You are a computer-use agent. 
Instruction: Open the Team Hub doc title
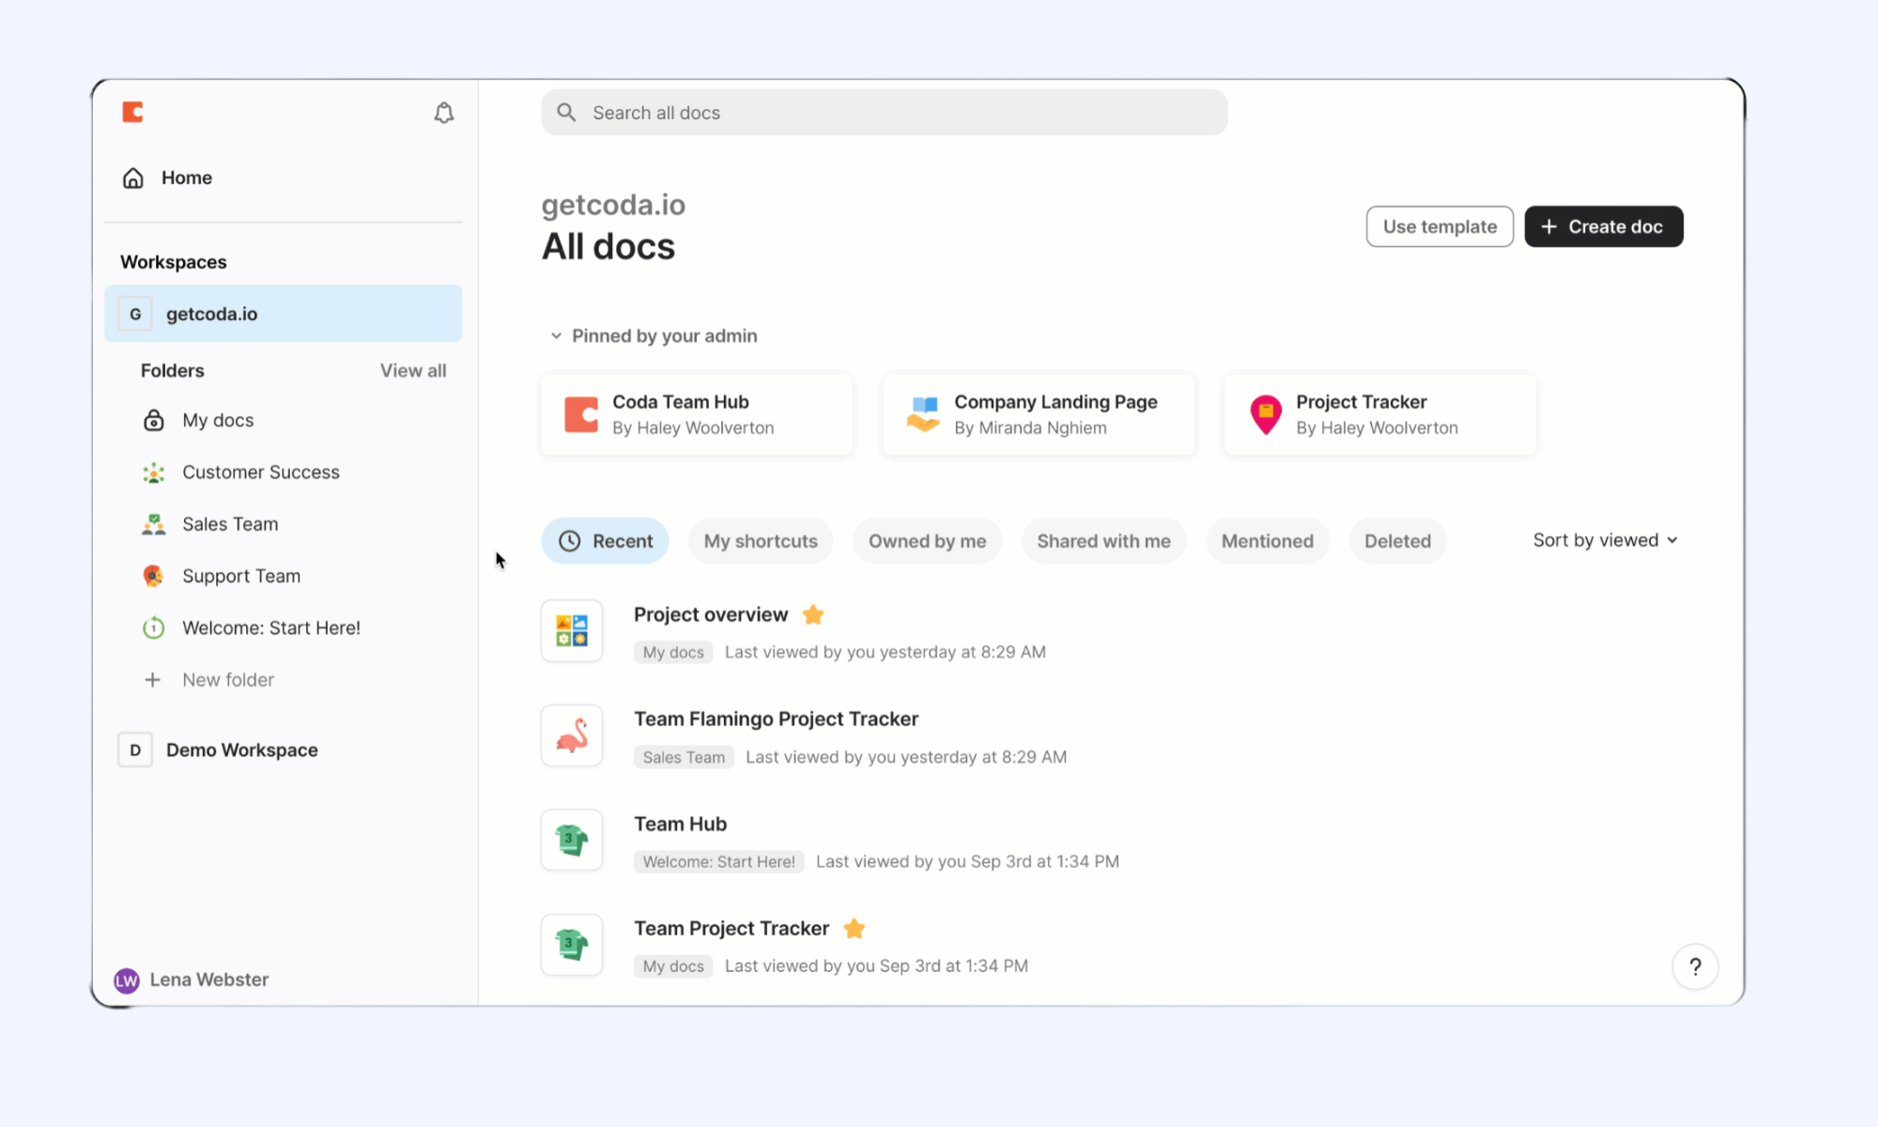[x=680, y=824]
